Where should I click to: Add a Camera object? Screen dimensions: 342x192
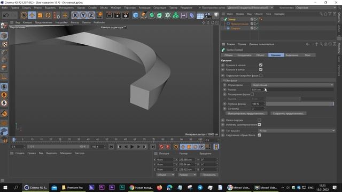coord(208,15)
